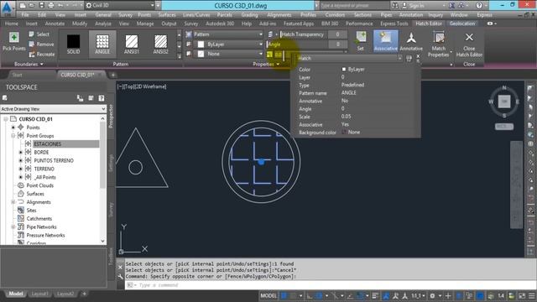The width and height of the screenshot is (537, 302).
Task: Choose the ANGLE hatch pattern
Action: (x=102, y=44)
